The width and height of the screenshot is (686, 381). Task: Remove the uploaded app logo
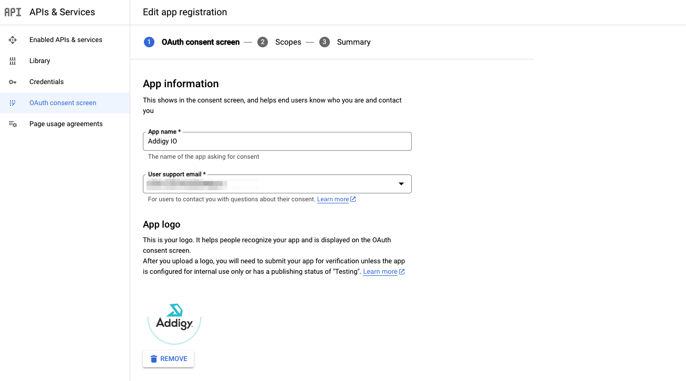coord(169,359)
